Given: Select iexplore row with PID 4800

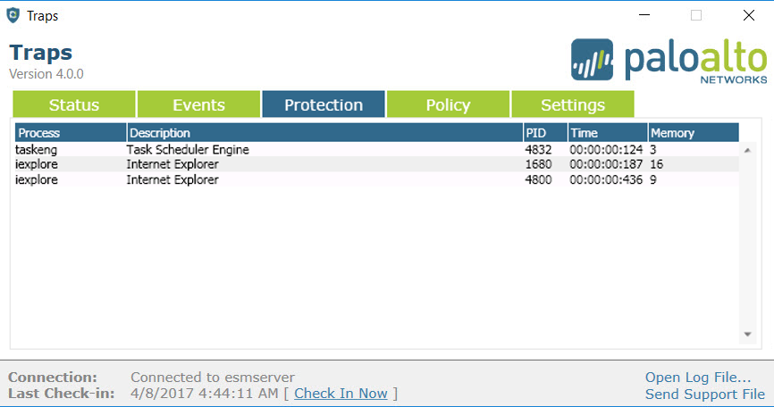Looking at the screenshot, I should 376,179.
